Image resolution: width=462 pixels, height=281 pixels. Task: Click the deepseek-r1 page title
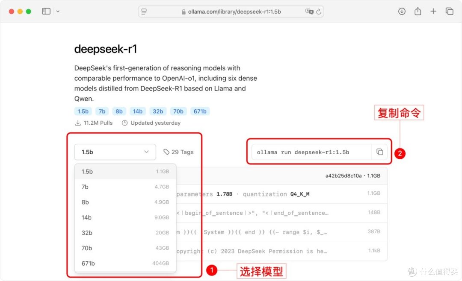106,49
